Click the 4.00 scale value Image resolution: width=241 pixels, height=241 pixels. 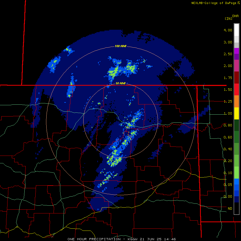pos(228,30)
